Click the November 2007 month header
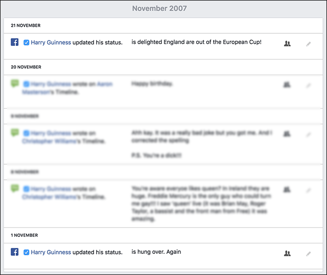327x275 pixels. click(x=159, y=9)
